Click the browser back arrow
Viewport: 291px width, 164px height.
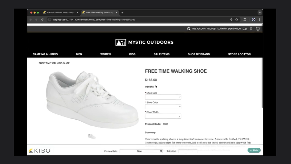click(31, 20)
